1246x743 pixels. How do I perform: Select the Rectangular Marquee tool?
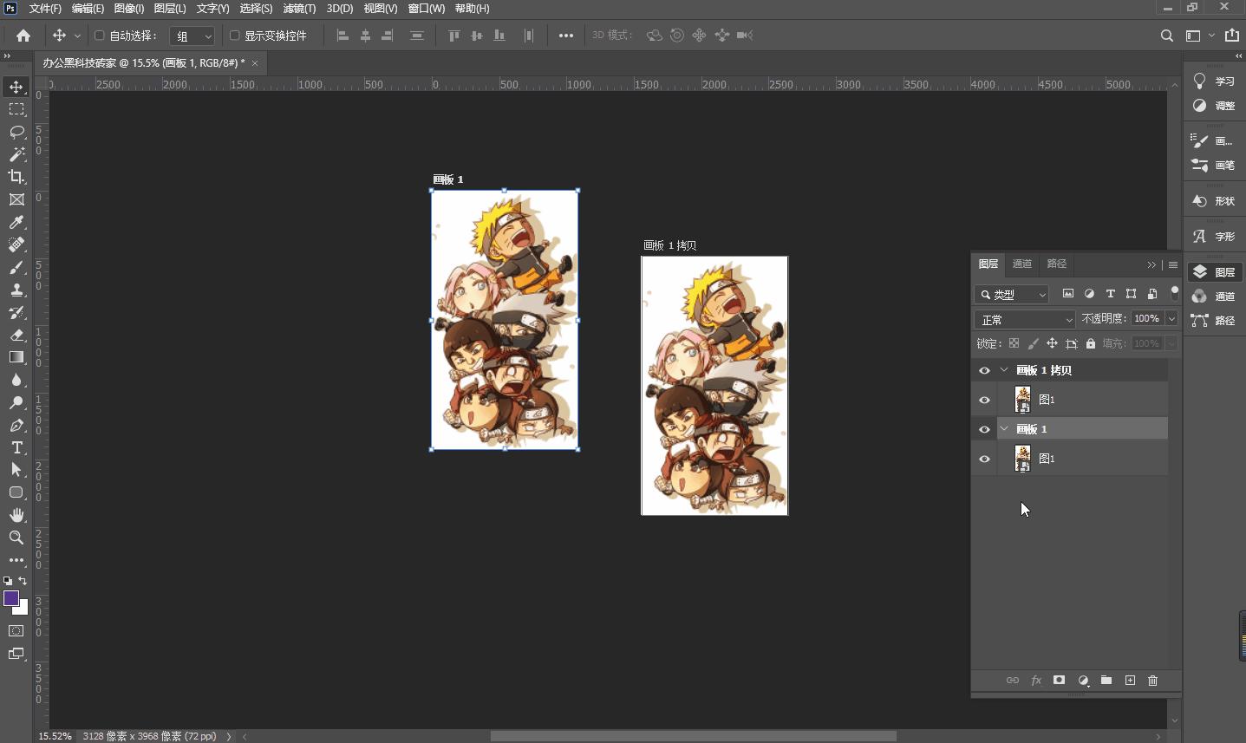pyautogui.click(x=16, y=109)
